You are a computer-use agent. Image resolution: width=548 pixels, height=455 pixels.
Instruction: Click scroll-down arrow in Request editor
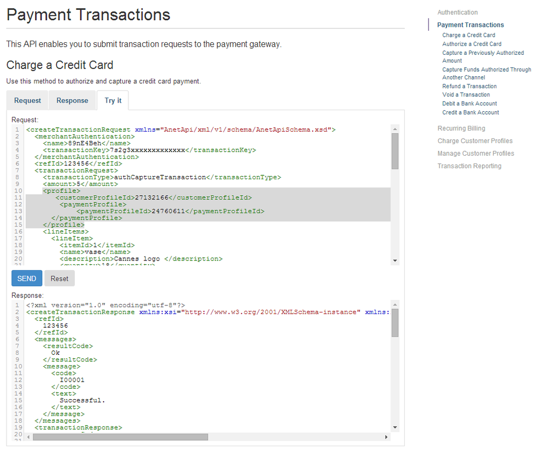click(x=395, y=261)
